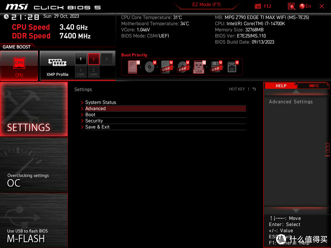The image size is (331, 248).
Task: Click the help panel bottom grip handle
Action: (x=296, y=210)
